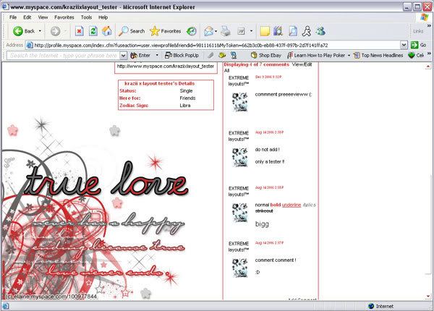Open the Shop Ebay toolbar link
This screenshot has width=434, height=311.
265,56
